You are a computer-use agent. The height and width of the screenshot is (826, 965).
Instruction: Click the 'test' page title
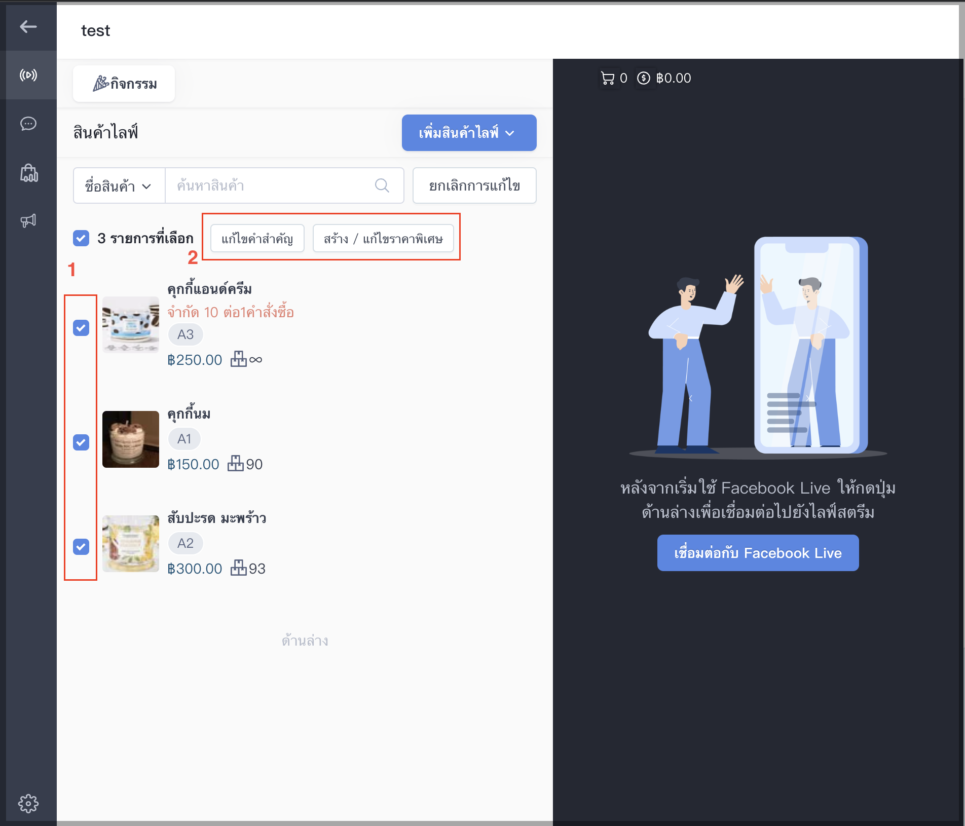click(96, 31)
